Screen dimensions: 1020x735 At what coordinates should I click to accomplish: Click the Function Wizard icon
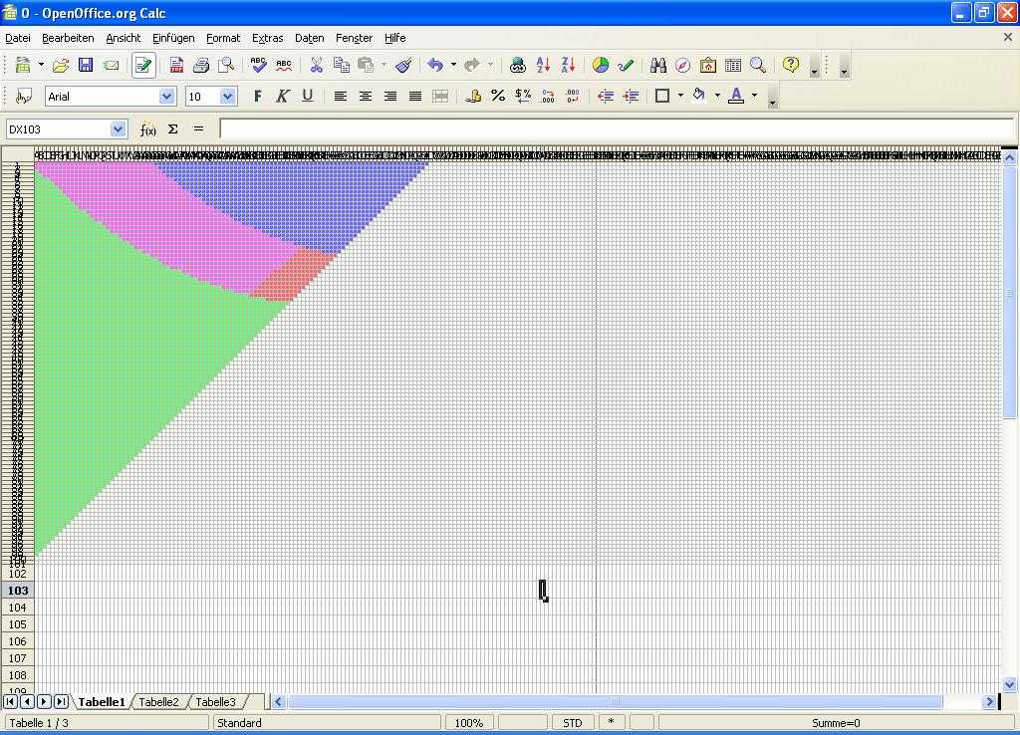click(147, 129)
